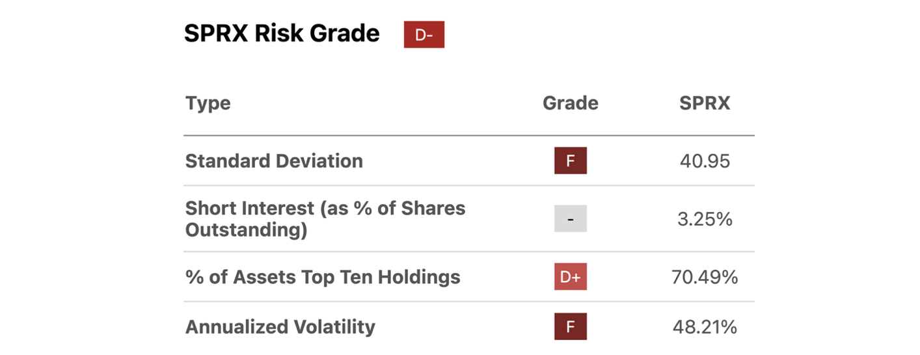920x355 pixels.
Task: Open the % of Assets Top Ten Holdings label
Action: (x=323, y=277)
